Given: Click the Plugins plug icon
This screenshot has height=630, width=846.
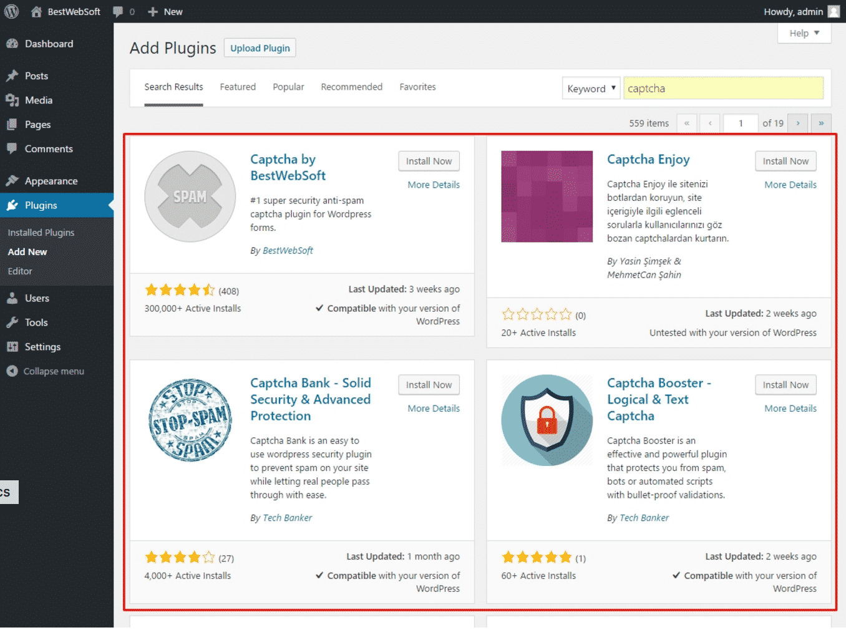Looking at the screenshot, I should pyautogui.click(x=12, y=205).
